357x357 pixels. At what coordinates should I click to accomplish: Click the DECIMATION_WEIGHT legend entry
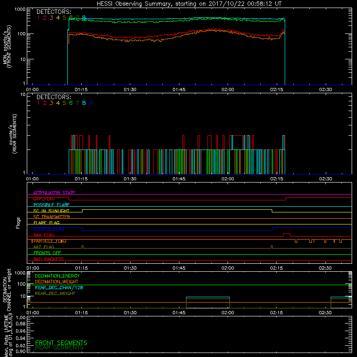point(57,282)
